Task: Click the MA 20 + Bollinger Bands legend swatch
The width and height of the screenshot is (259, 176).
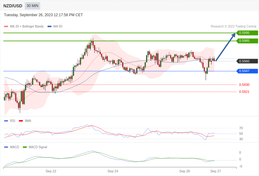Action: (6, 27)
